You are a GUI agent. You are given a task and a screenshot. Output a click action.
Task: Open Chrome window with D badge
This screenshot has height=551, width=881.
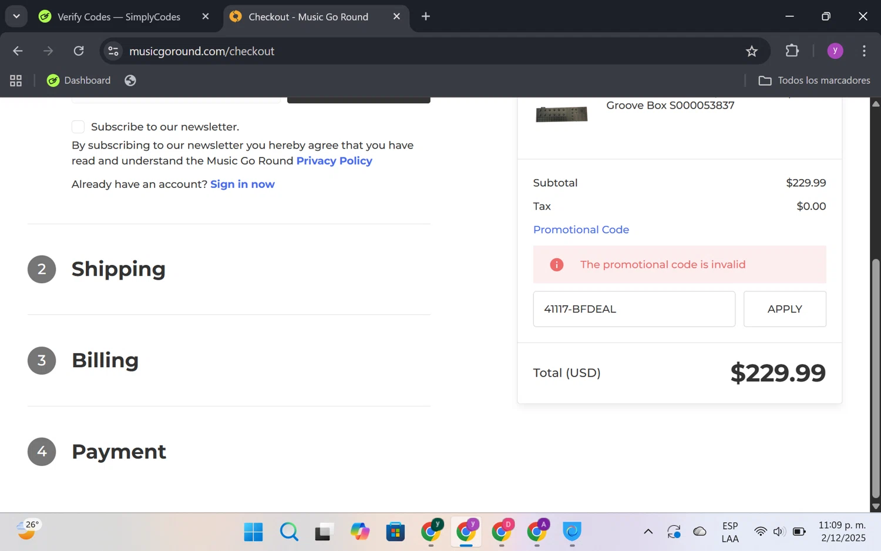[502, 532]
